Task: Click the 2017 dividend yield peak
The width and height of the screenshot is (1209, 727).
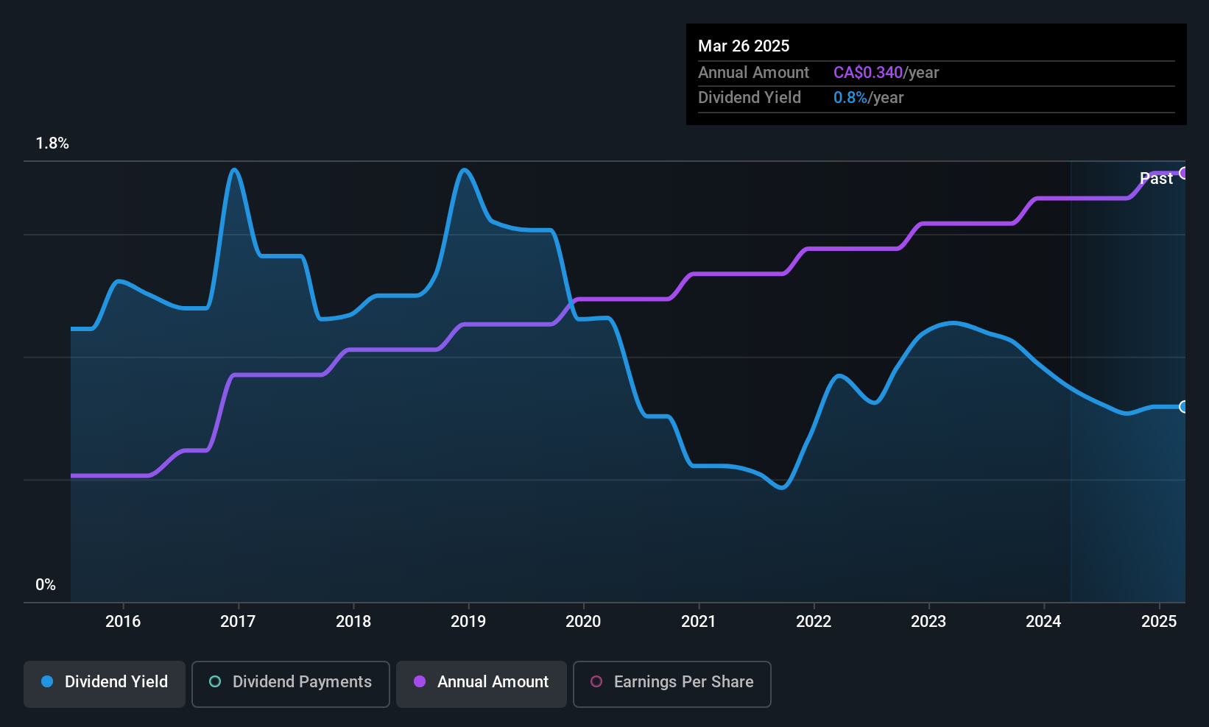Action: tap(234, 170)
